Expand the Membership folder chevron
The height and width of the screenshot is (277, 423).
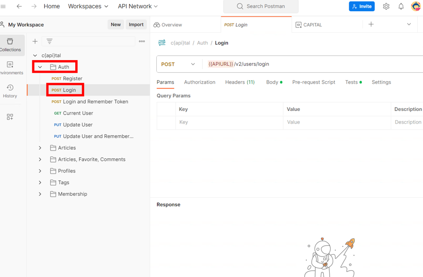pos(40,194)
